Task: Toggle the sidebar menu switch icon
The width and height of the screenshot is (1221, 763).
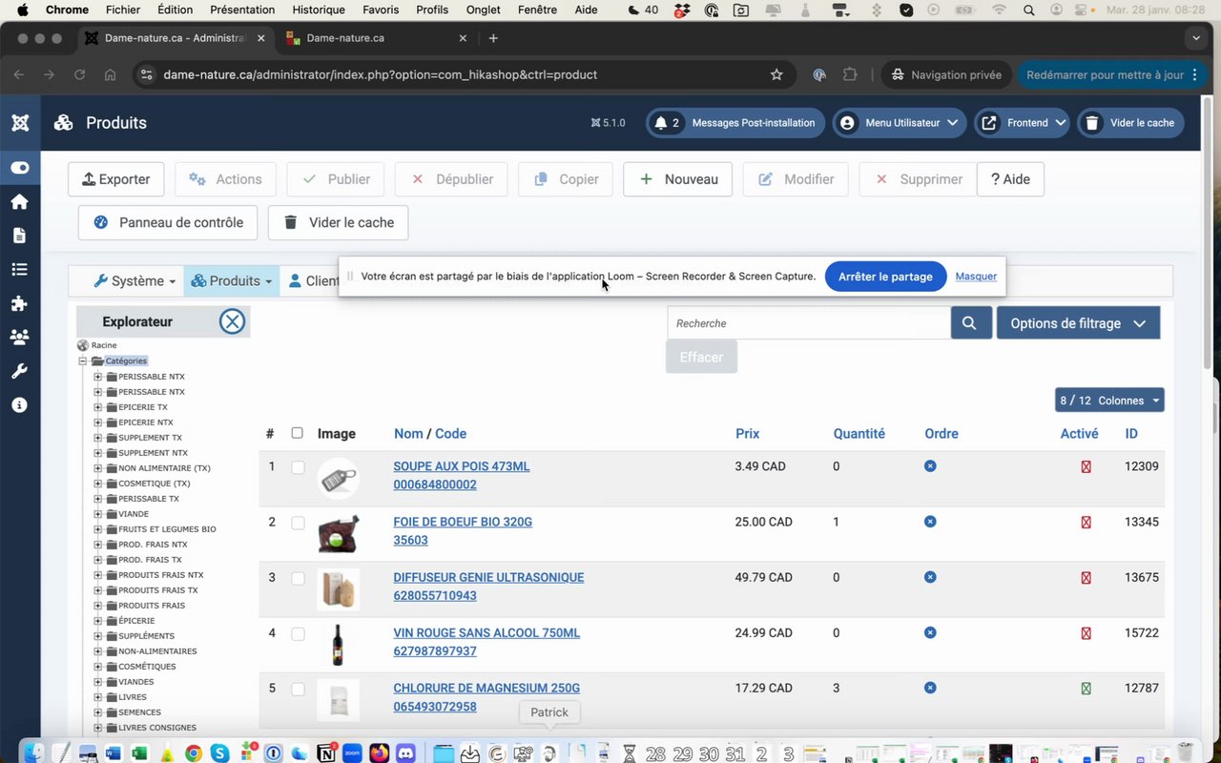Action: [x=19, y=168]
